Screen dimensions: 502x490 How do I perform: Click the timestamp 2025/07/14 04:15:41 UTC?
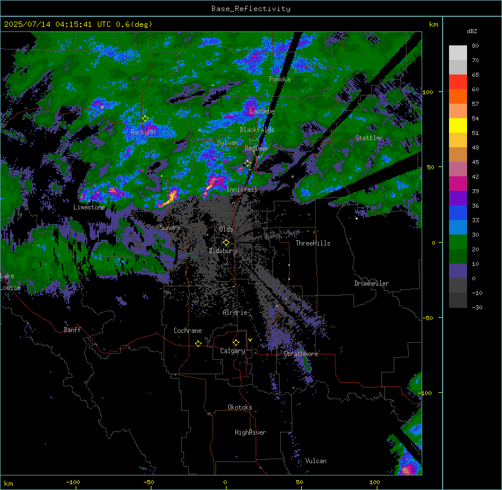(x=58, y=24)
